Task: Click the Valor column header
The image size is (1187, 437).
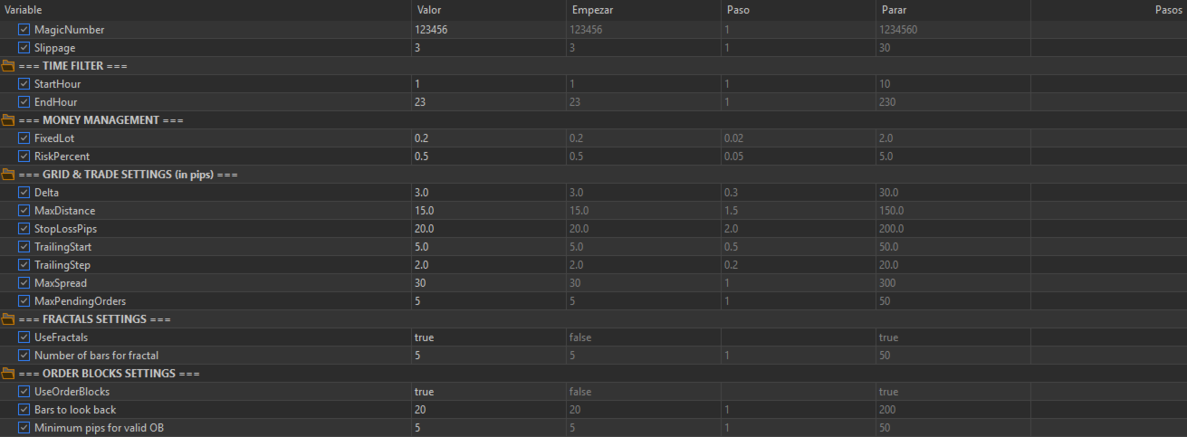Action: tap(487, 9)
